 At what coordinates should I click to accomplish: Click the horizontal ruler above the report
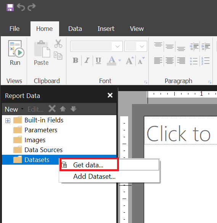tap(182, 94)
